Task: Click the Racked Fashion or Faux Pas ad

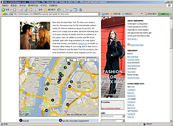Action: pyautogui.click(x=113, y=57)
